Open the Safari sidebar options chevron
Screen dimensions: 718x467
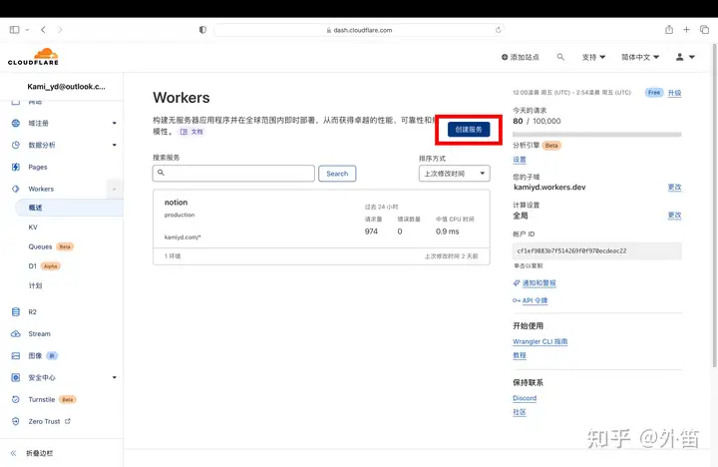27,30
